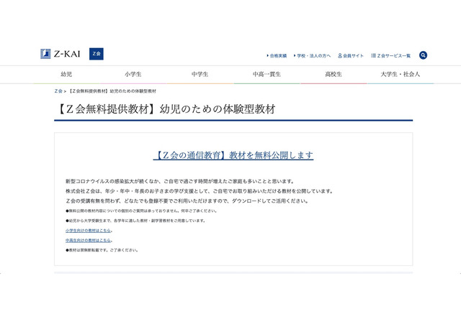Open 中高生向けの教材はこちら link
This screenshot has width=461, height=314.
click(x=88, y=241)
